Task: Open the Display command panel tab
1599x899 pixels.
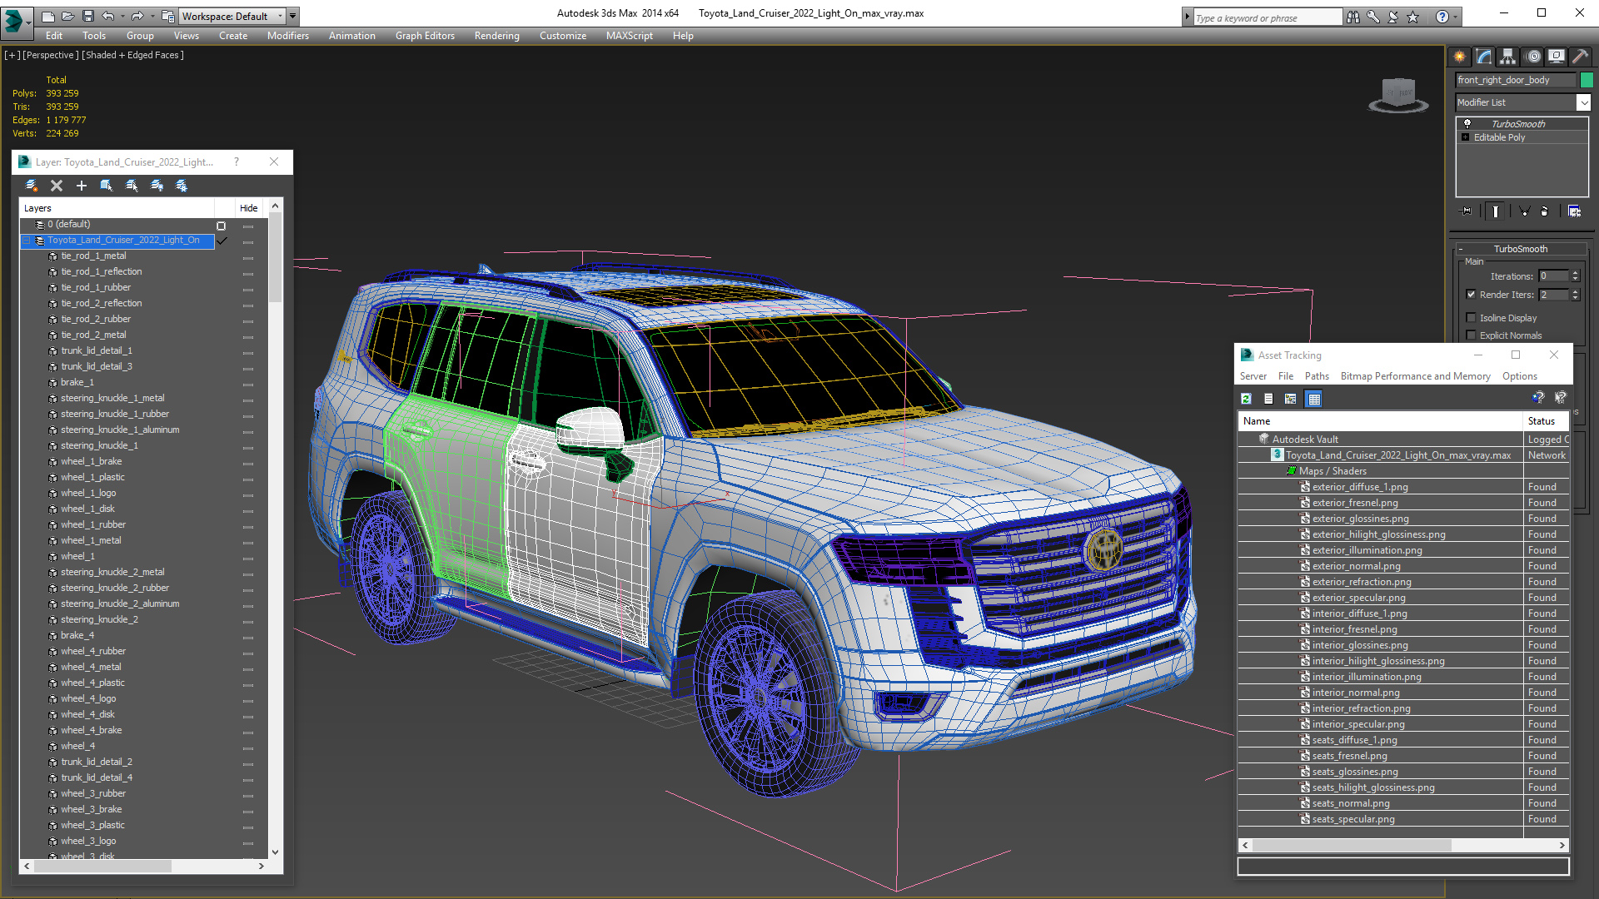Action: (1557, 57)
